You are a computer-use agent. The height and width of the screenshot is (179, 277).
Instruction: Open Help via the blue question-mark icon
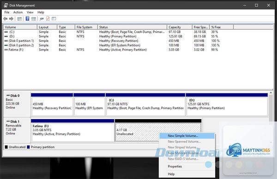[x=27, y=18]
